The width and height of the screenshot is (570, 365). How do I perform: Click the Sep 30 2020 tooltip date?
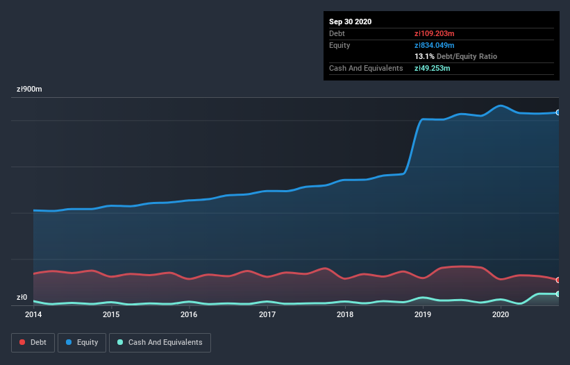coord(350,22)
